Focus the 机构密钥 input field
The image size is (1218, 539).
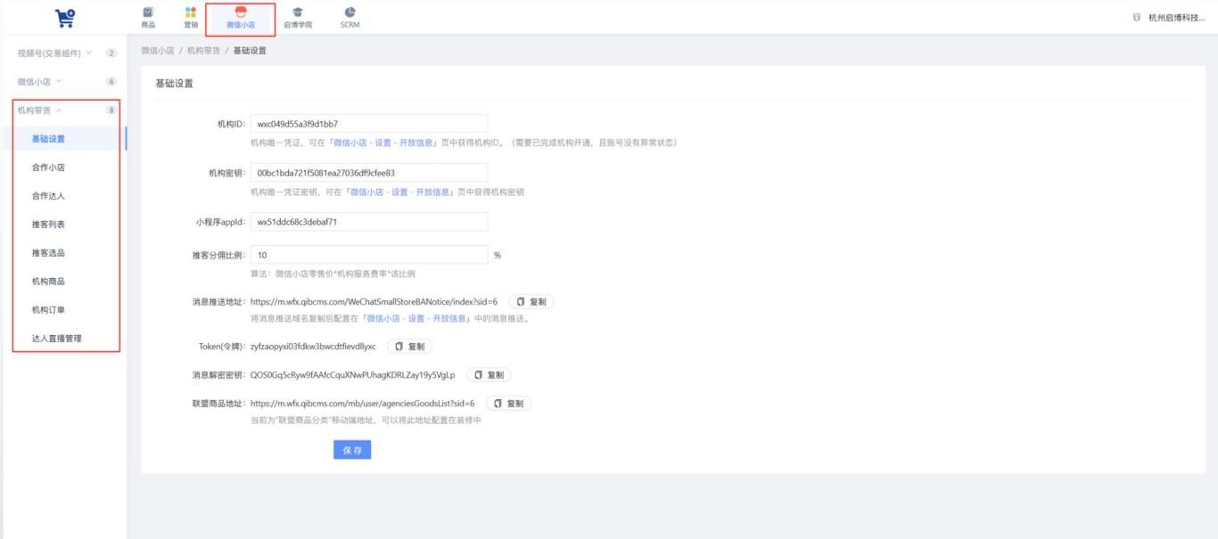369,173
